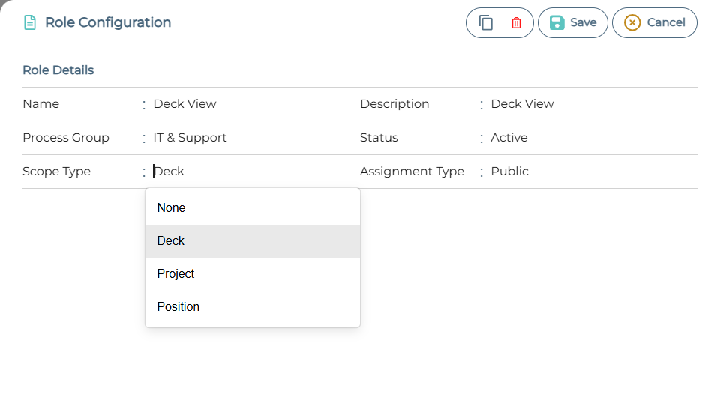Open the Status Active field
This screenshot has height=406, width=720.
pyautogui.click(x=509, y=138)
